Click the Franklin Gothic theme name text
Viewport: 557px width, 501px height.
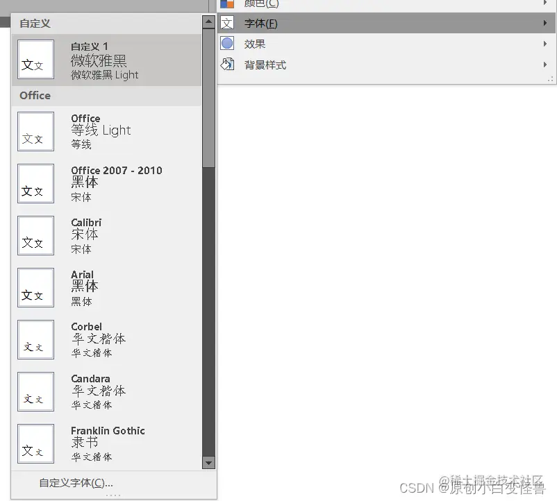click(x=108, y=430)
